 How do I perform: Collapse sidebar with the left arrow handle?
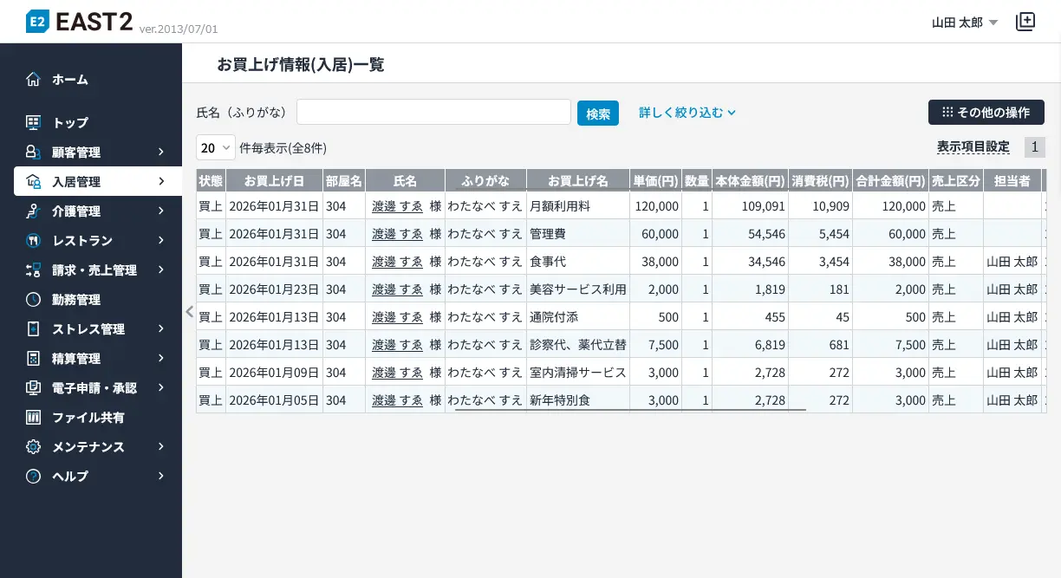pyautogui.click(x=189, y=312)
